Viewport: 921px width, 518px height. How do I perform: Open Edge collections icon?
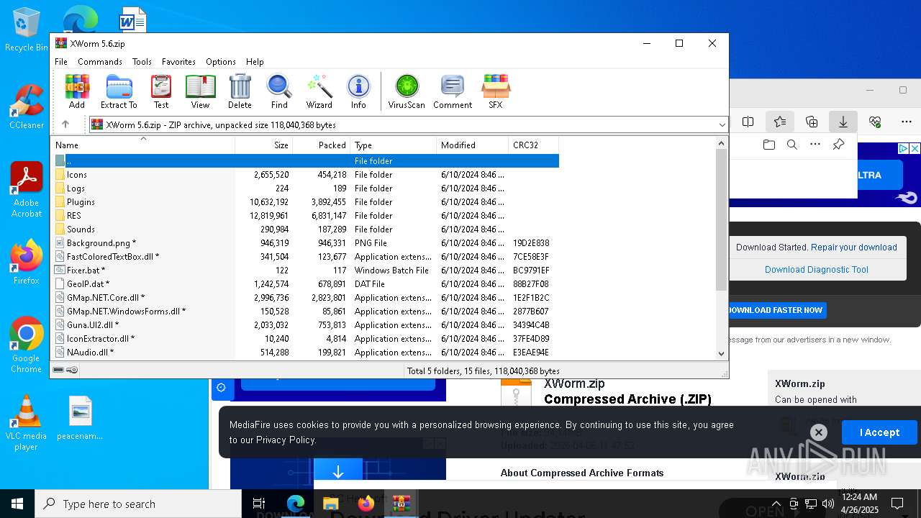click(x=812, y=122)
